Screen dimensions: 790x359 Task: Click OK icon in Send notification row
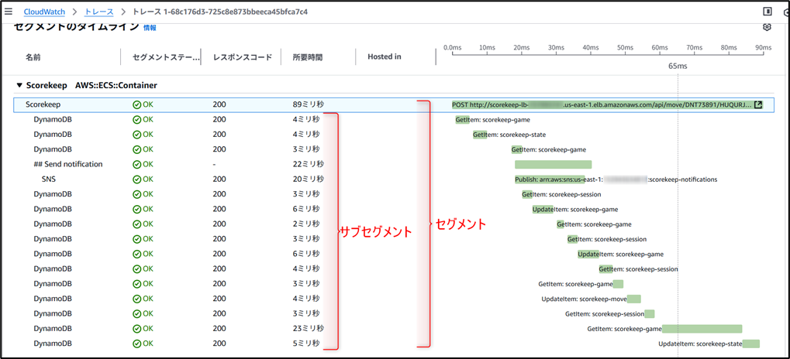(137, 164)
